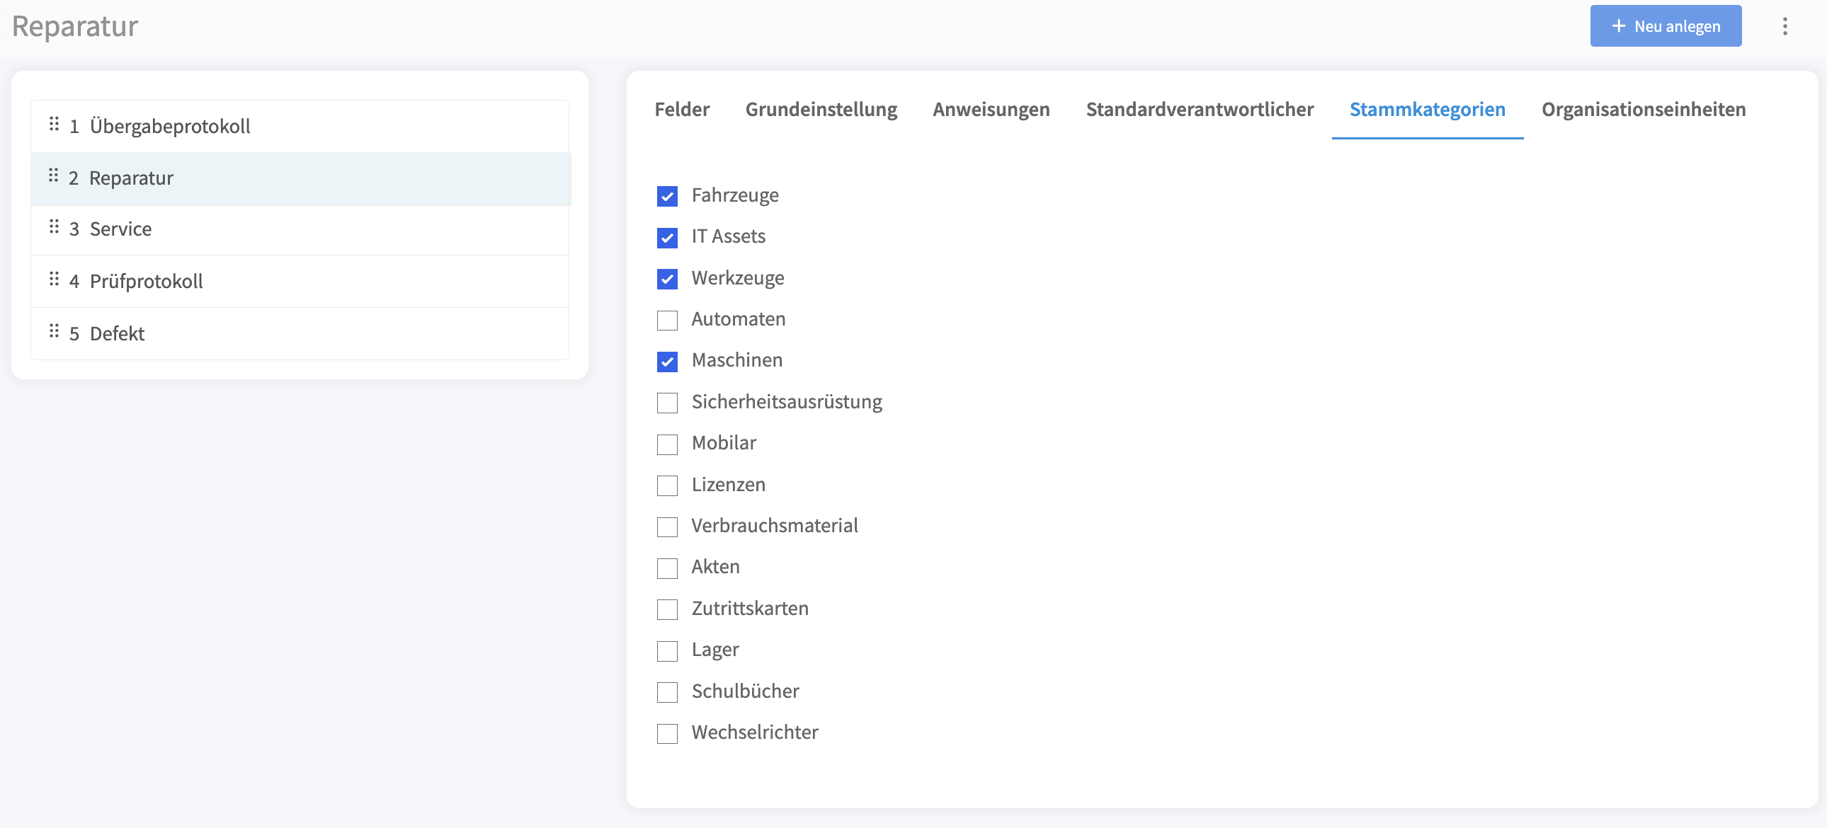This screenshot has width=1827, height=828.
Task: Open the Prüfprotokoll list entry
Action: (300, 281)
